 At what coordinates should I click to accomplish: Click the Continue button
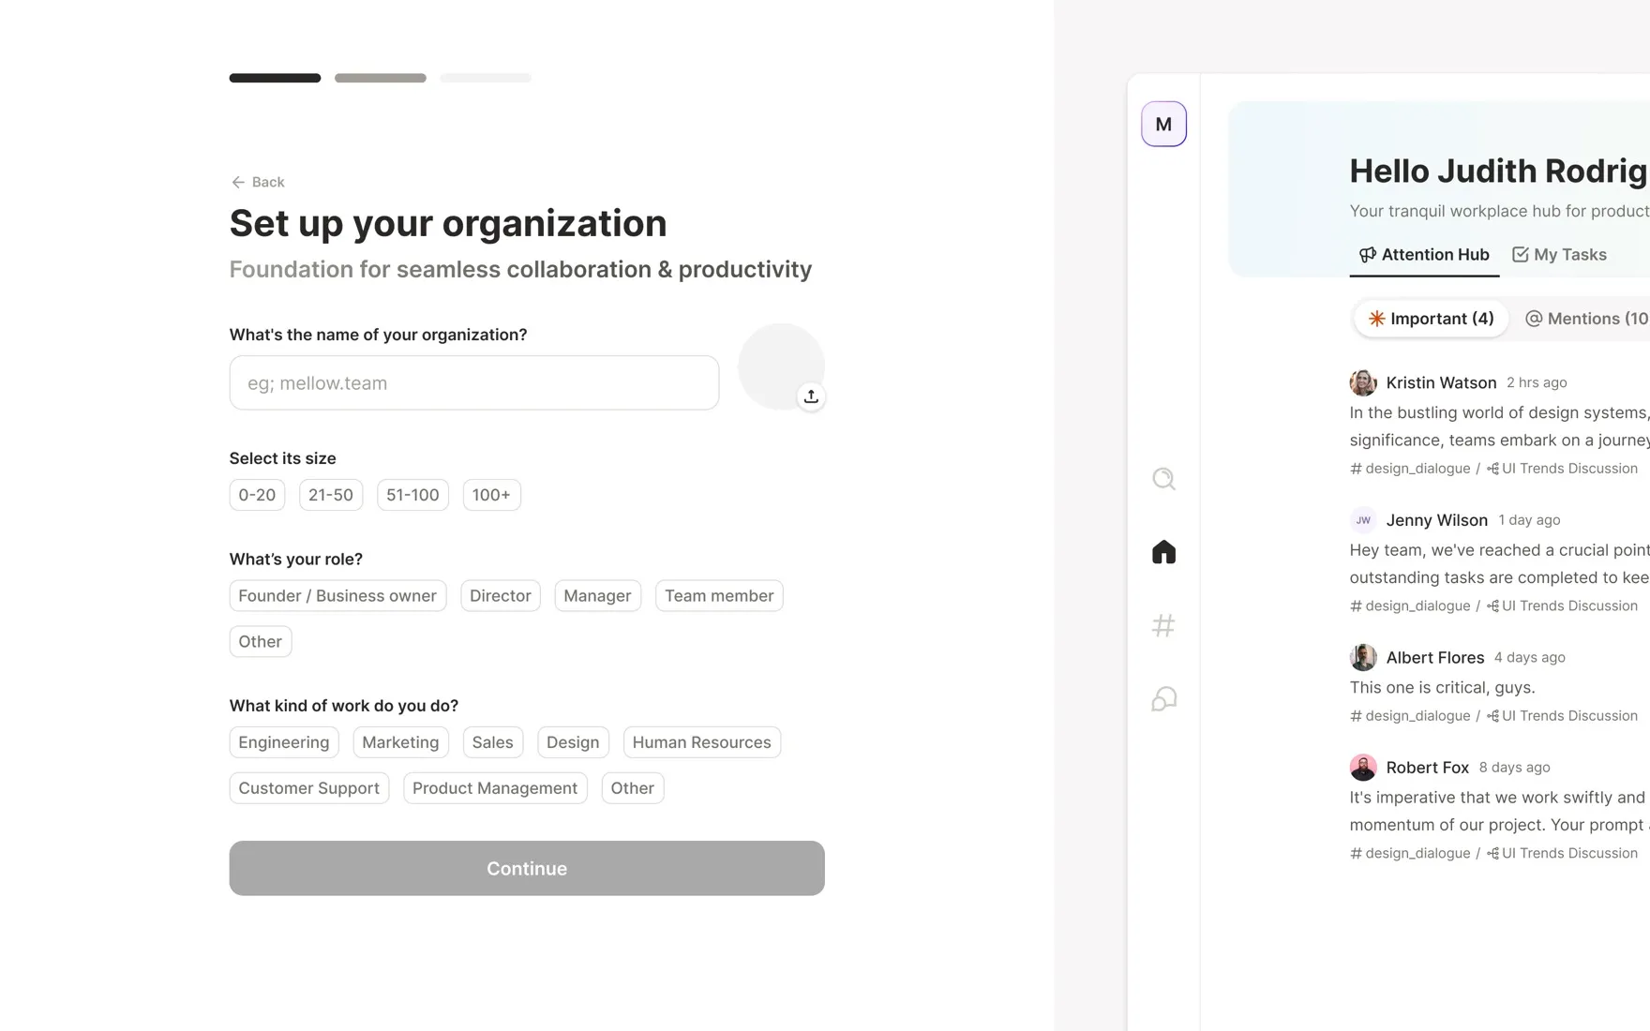coord(527,868)
